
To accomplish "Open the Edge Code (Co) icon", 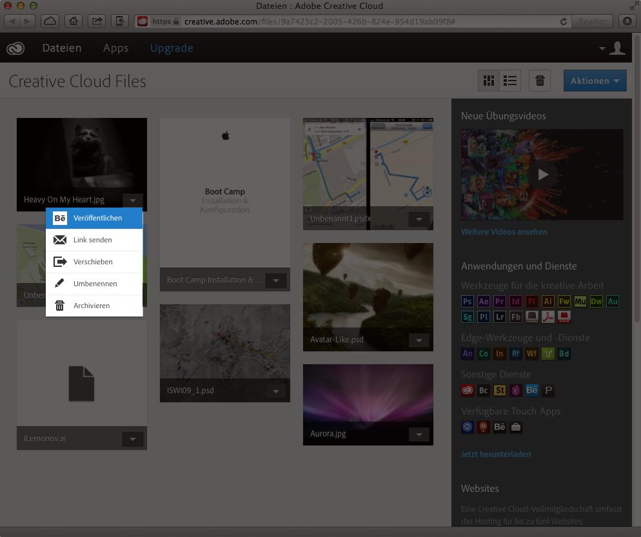I will point(483,353).
